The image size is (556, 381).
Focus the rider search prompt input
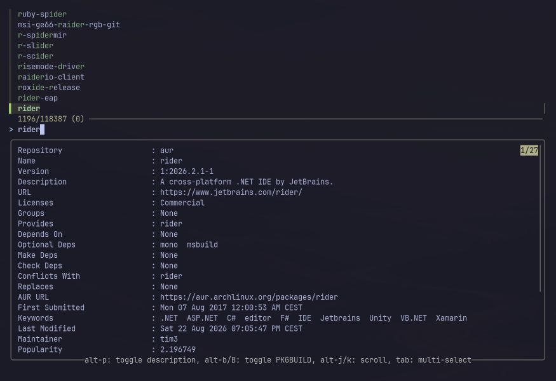click(29, 130)
